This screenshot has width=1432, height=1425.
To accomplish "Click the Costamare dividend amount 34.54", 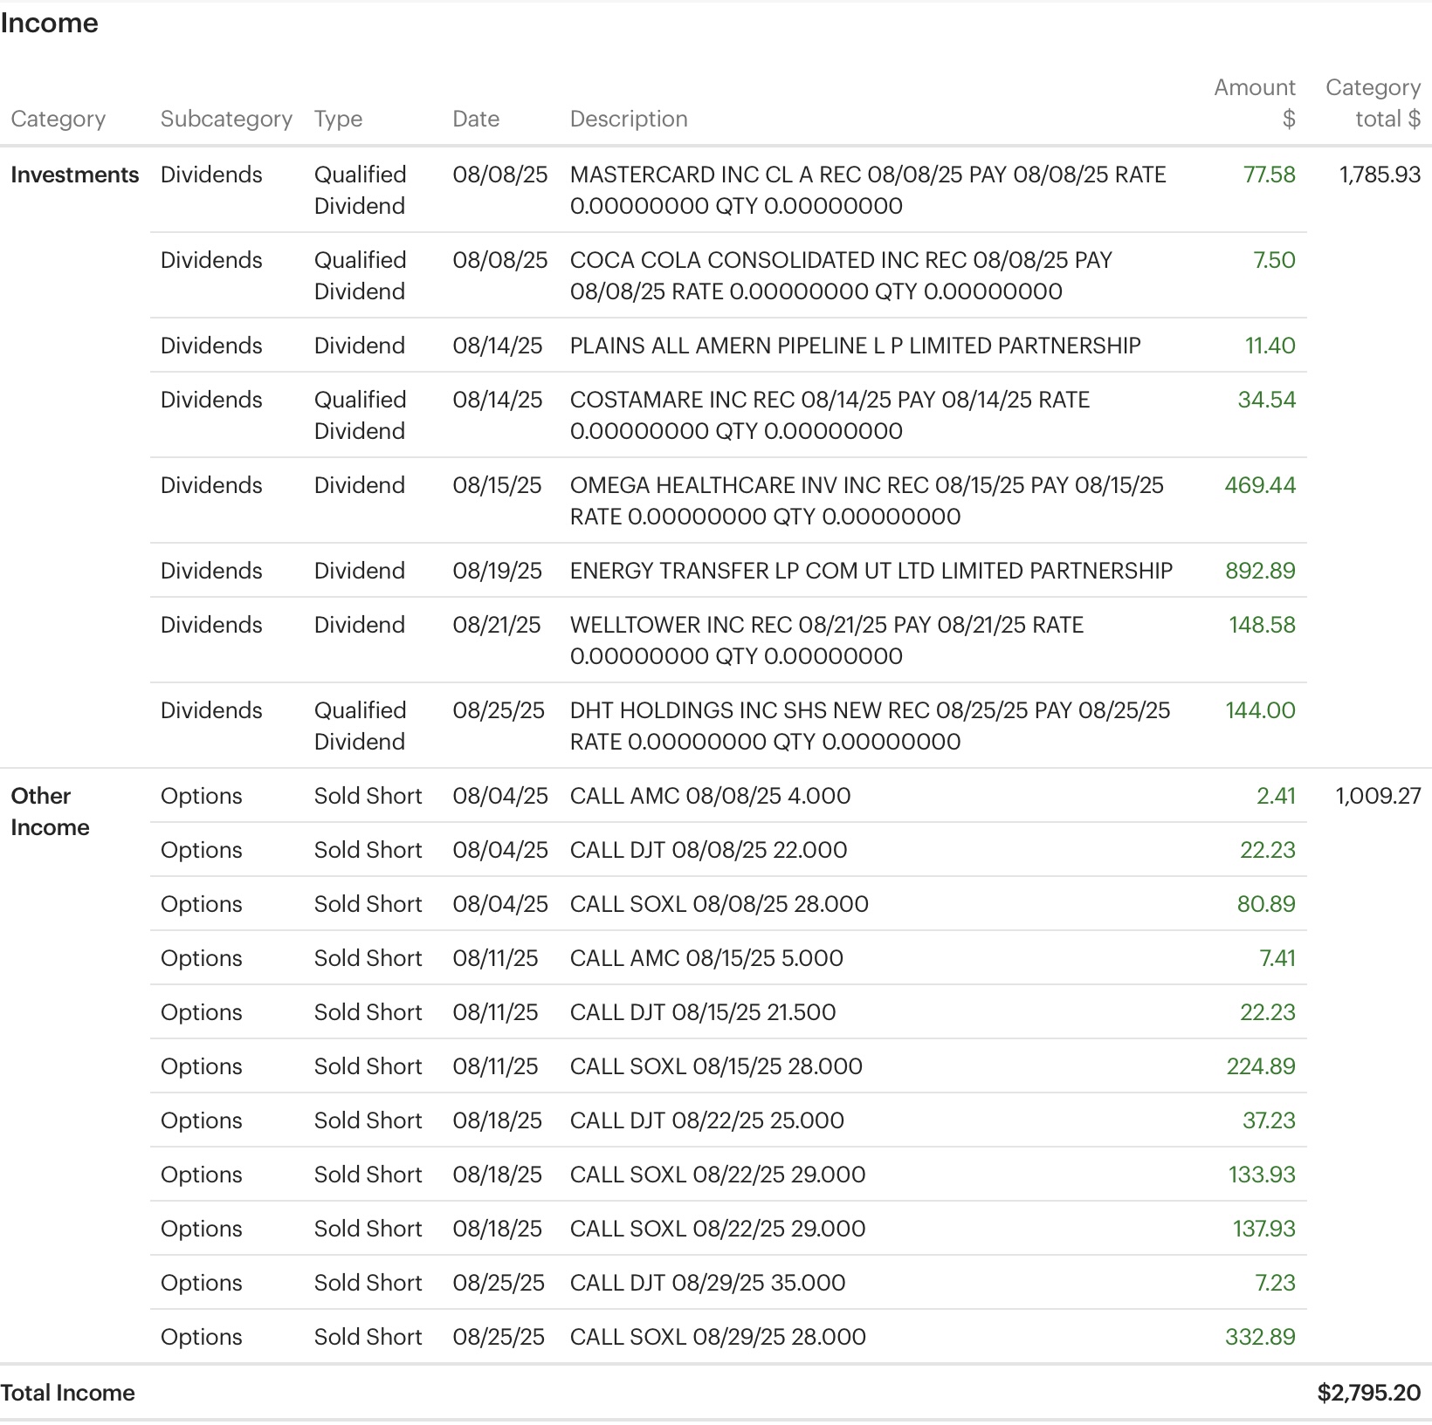I will tap(1267, 400).
